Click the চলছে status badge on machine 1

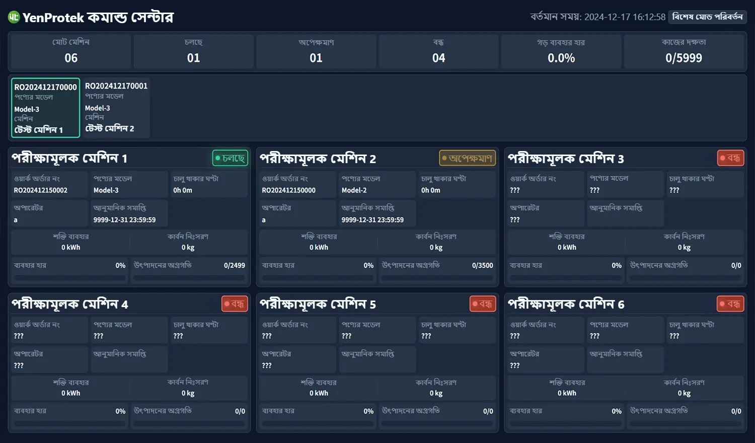(x=230, y=158)
